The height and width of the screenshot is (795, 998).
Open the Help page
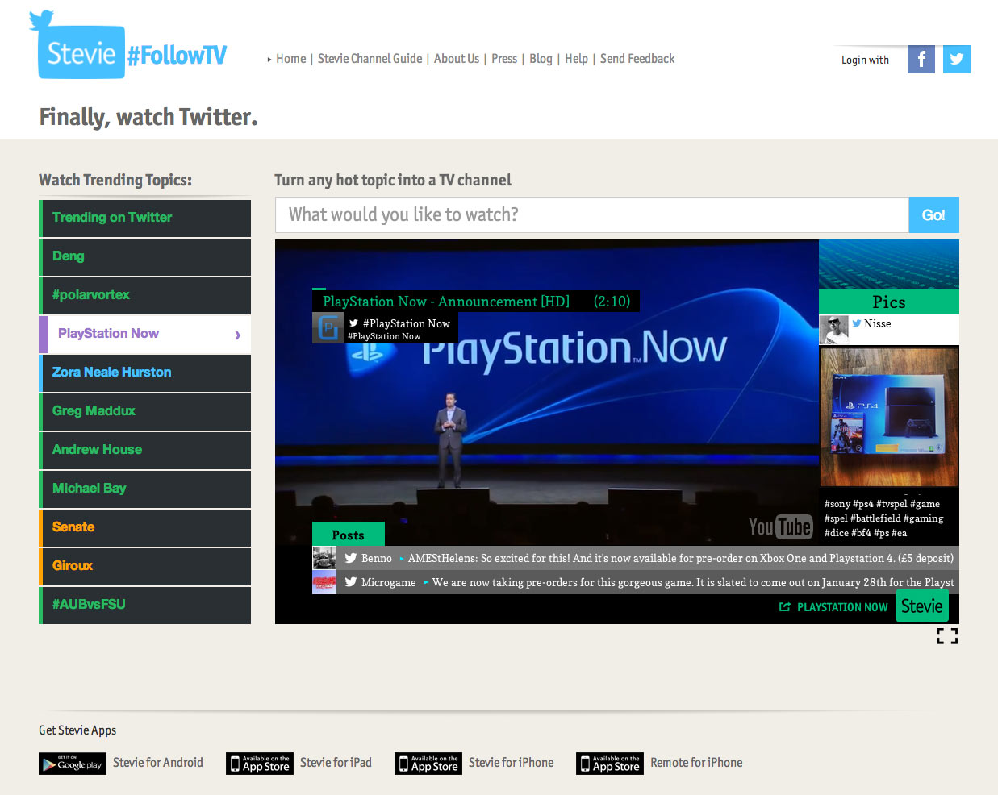pos(576,59)
